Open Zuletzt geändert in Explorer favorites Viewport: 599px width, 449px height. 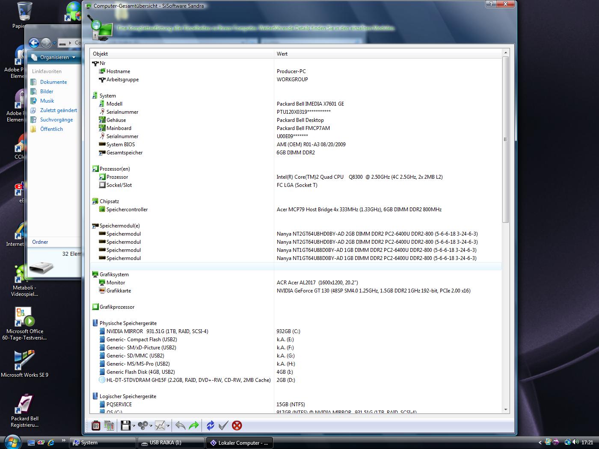pos(59,110)
